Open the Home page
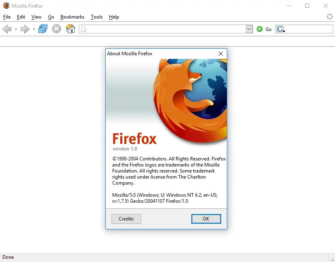This screenshot has height=262, width=335. click(70, 29)
